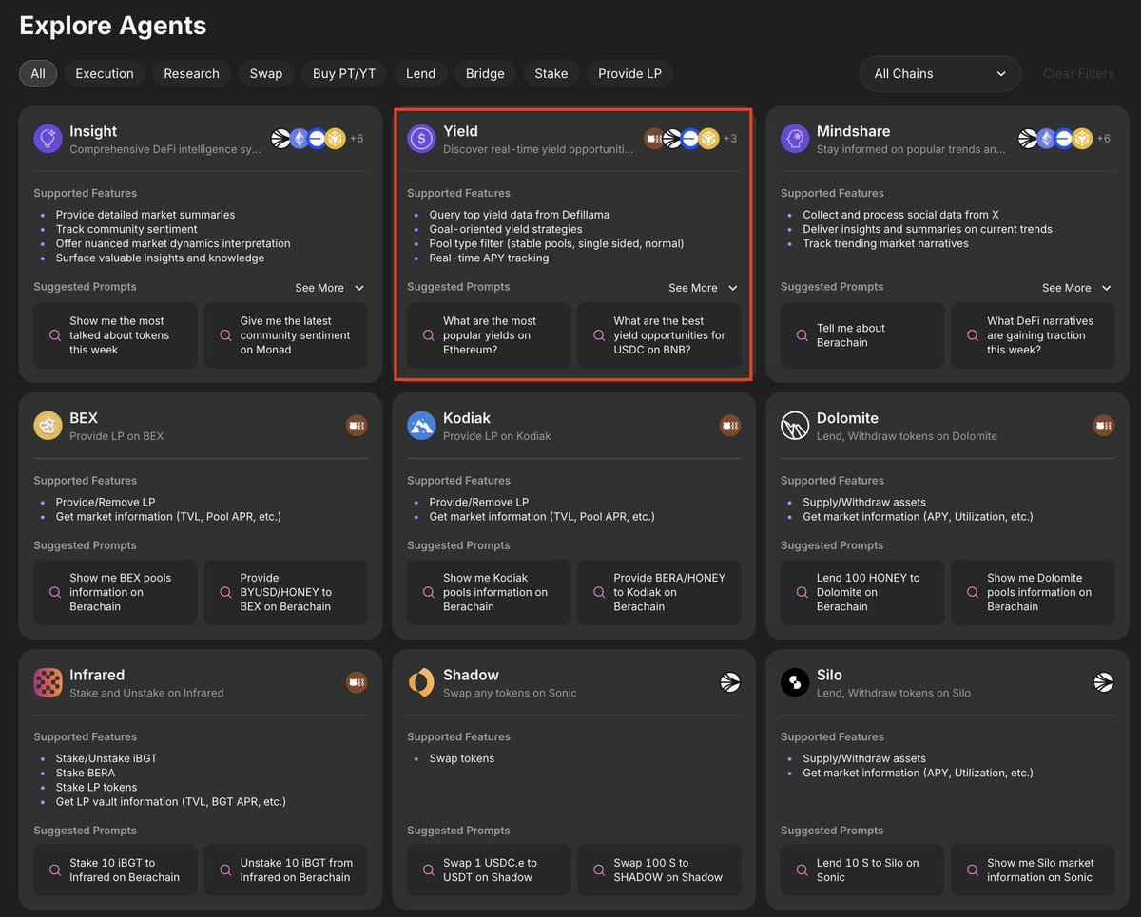Viewport: 1141px width, 917px height.
Task: Click Sonic chain badge on Shadow card
Action: pos(730,682)
